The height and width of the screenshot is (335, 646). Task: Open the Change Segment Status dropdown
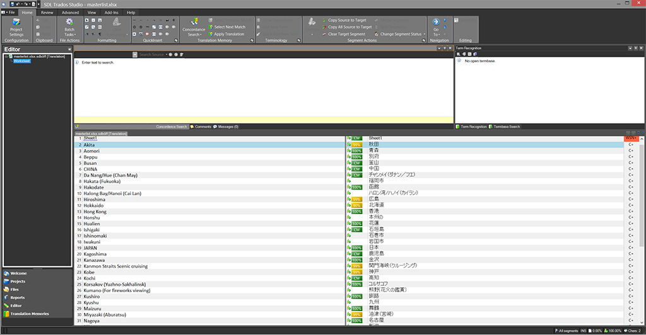pos(401,34)
